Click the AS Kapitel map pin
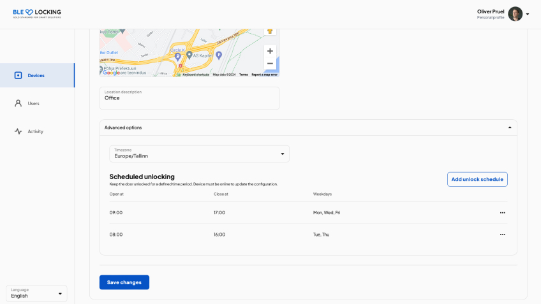The height and width of the screenshot is (304, 541). click(189, 55)
